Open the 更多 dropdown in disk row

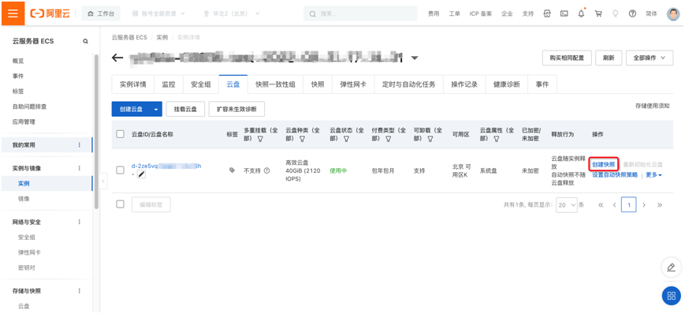pos(654,175)
